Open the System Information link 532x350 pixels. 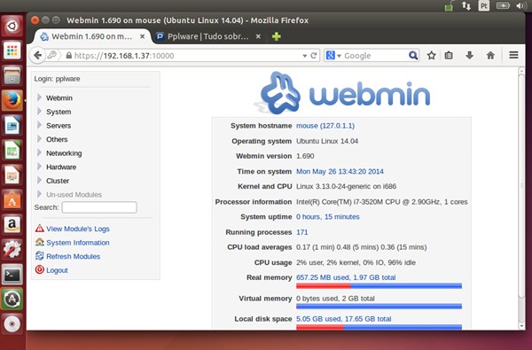pos(78,243)
